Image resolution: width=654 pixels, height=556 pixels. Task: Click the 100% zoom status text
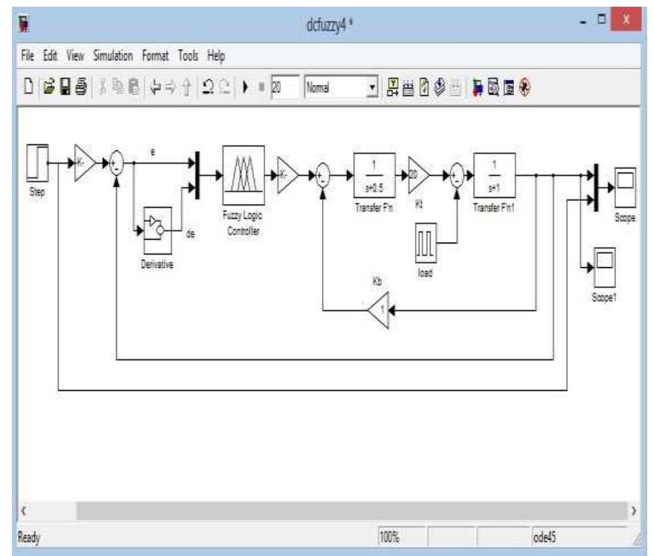point(389,537)
